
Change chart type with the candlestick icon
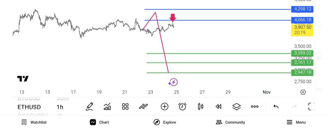coord(201,107)
